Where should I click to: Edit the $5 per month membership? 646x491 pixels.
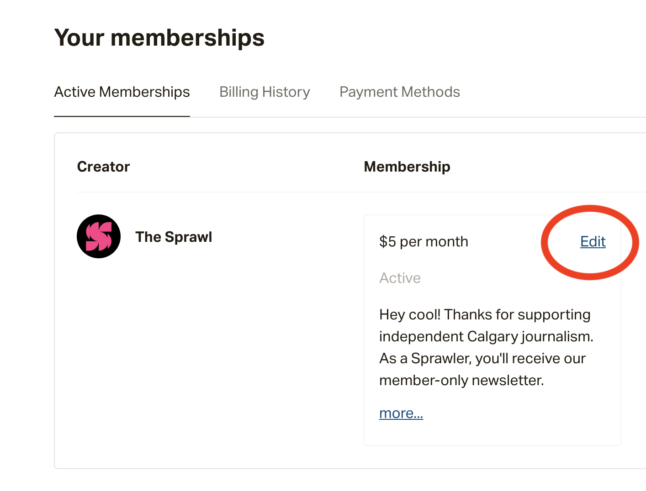point(593,241)
